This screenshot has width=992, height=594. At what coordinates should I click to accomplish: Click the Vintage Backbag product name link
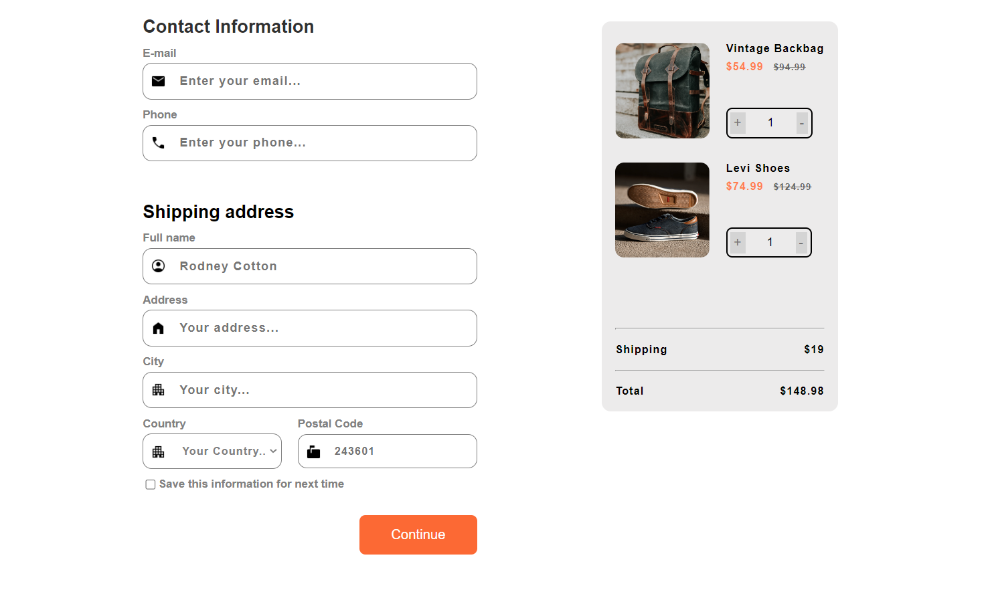[774, 48]
